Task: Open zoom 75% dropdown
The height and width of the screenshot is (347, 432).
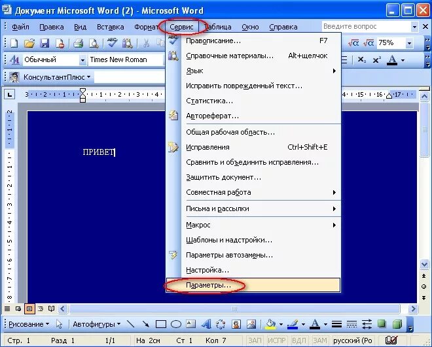Action: pyautogui.click(x=409, y=43)
